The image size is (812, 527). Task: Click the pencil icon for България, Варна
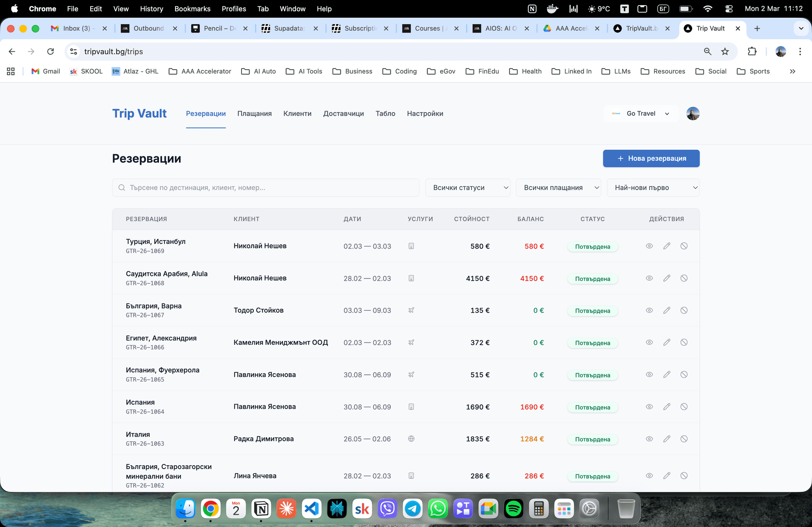(x=667, y=310)
